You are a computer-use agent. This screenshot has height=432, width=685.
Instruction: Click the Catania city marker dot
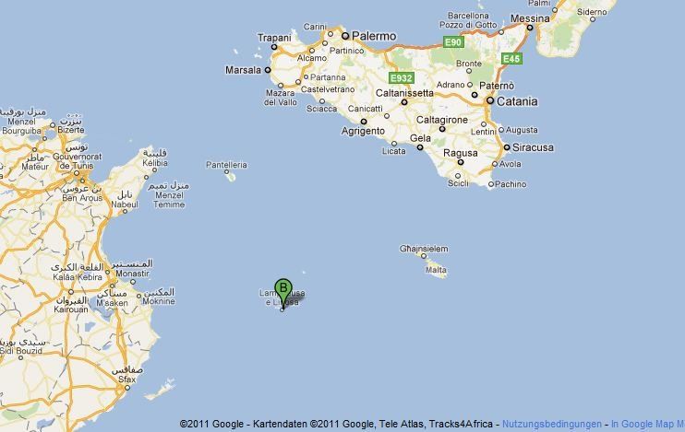(x=490, y=100)
